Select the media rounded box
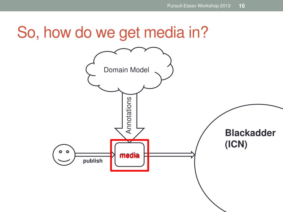 coord(130,155)
